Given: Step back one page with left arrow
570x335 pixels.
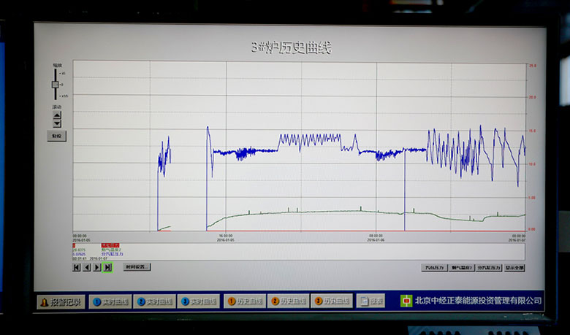Looking at the screenshot, I should point(86,267).
